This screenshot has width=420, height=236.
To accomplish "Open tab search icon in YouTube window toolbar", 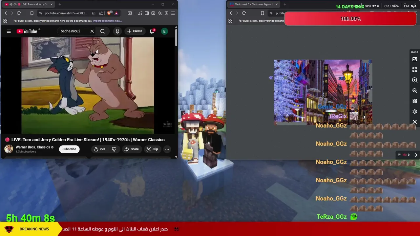I will click(x=130, y=13).
